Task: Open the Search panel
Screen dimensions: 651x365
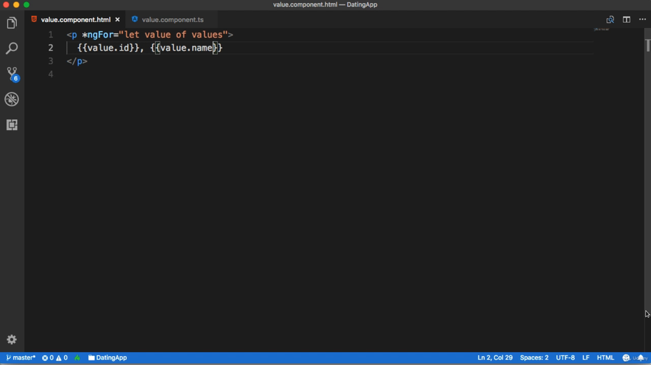Action: click(x=12, y=48)
